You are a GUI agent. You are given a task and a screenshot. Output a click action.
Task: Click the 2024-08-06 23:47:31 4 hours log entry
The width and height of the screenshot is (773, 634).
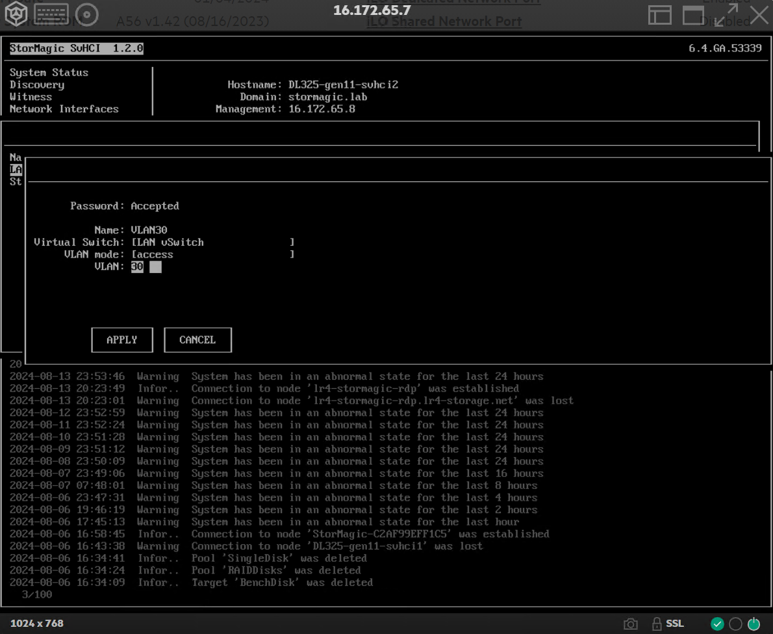[273, 498]
